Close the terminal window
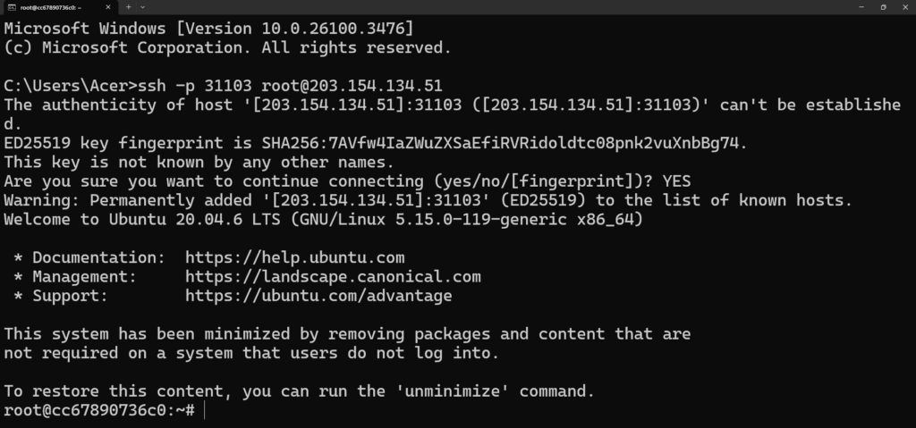Image resolution: width=916 pixels, height=428 pixels. [905, 7]
